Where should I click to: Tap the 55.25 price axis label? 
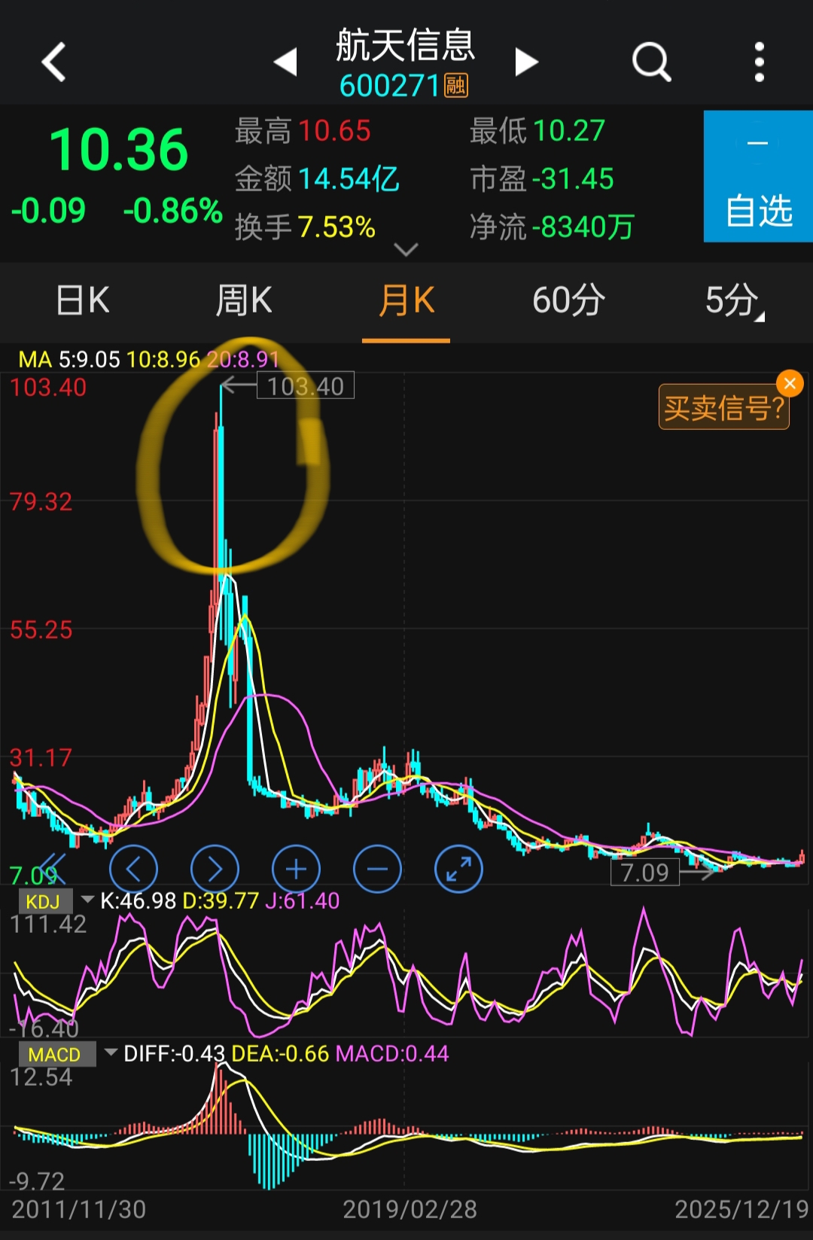tap(41, 629)
